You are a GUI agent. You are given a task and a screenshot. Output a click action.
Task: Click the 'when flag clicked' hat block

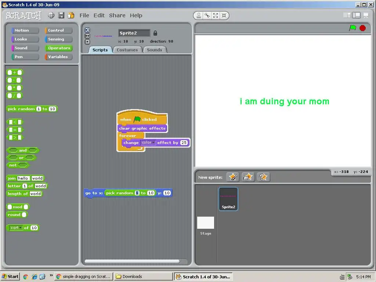tap(142, 117)
